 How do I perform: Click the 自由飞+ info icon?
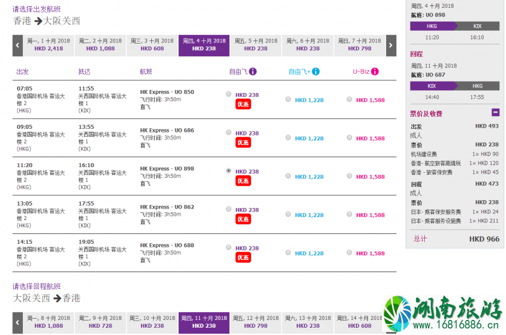point(316,71)
